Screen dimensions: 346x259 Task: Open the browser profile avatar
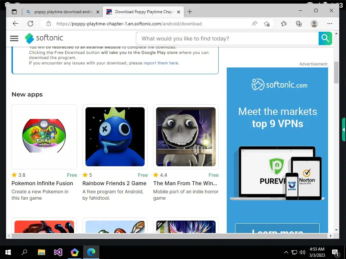pos(314,24)
